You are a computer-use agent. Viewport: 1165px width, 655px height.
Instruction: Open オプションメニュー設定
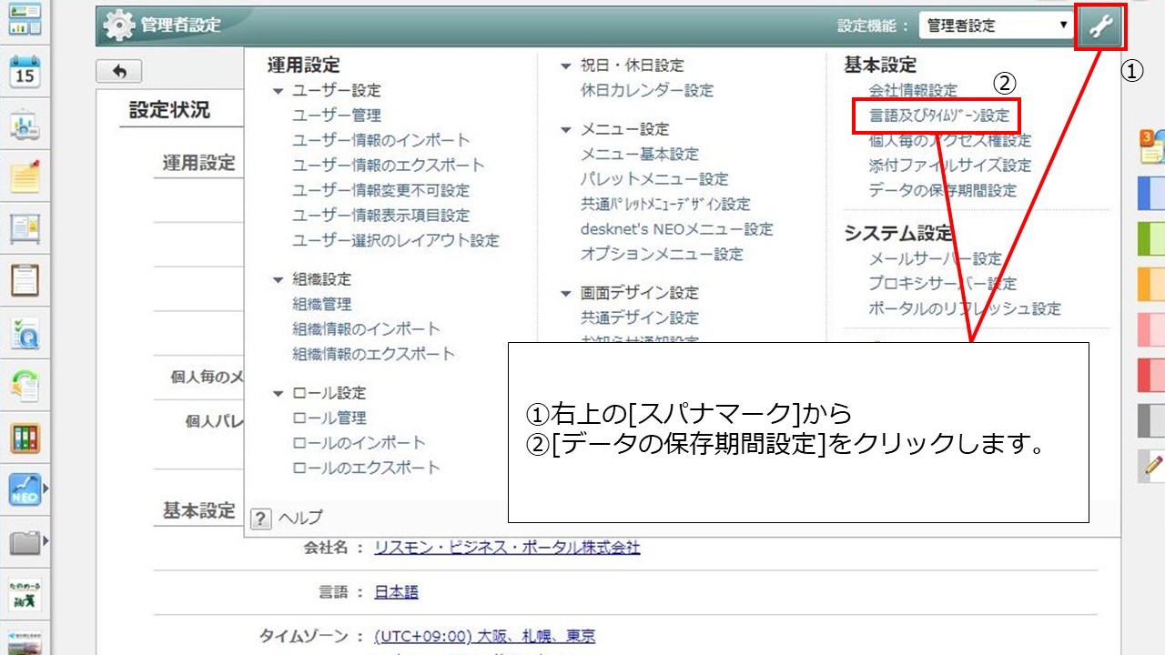click(662, 255)
